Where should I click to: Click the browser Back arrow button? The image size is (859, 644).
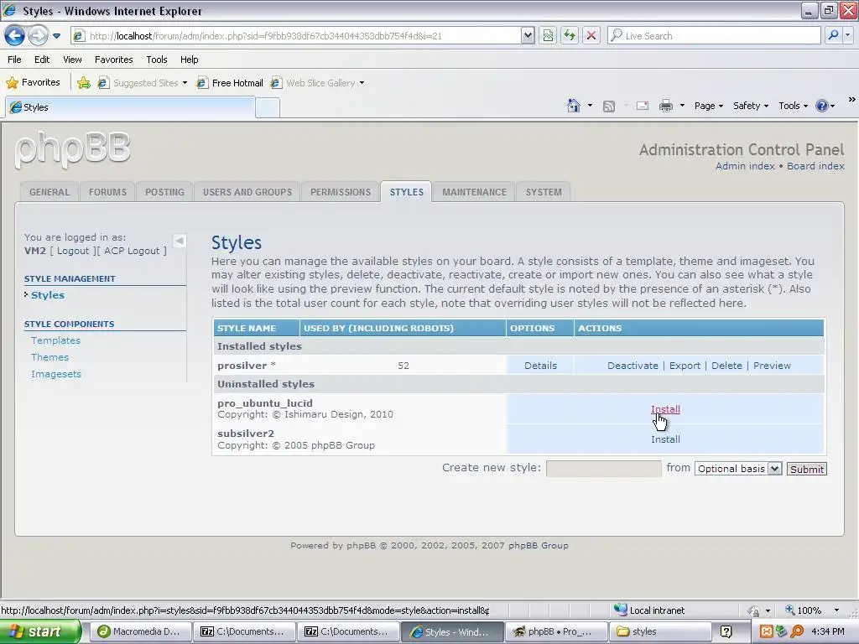[15, 35]
